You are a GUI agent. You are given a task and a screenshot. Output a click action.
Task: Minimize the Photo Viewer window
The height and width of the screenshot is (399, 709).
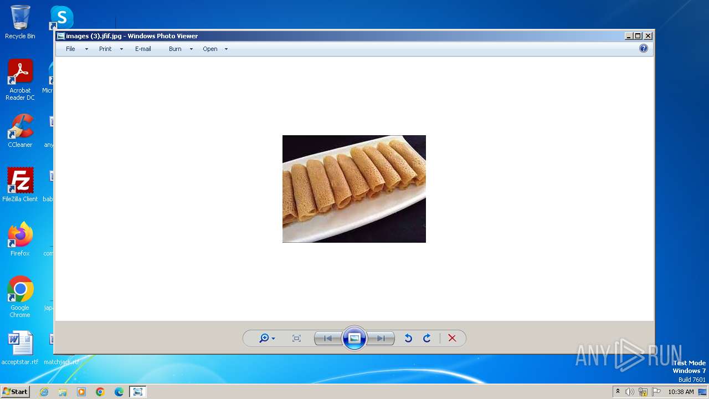tap(629, 36)
